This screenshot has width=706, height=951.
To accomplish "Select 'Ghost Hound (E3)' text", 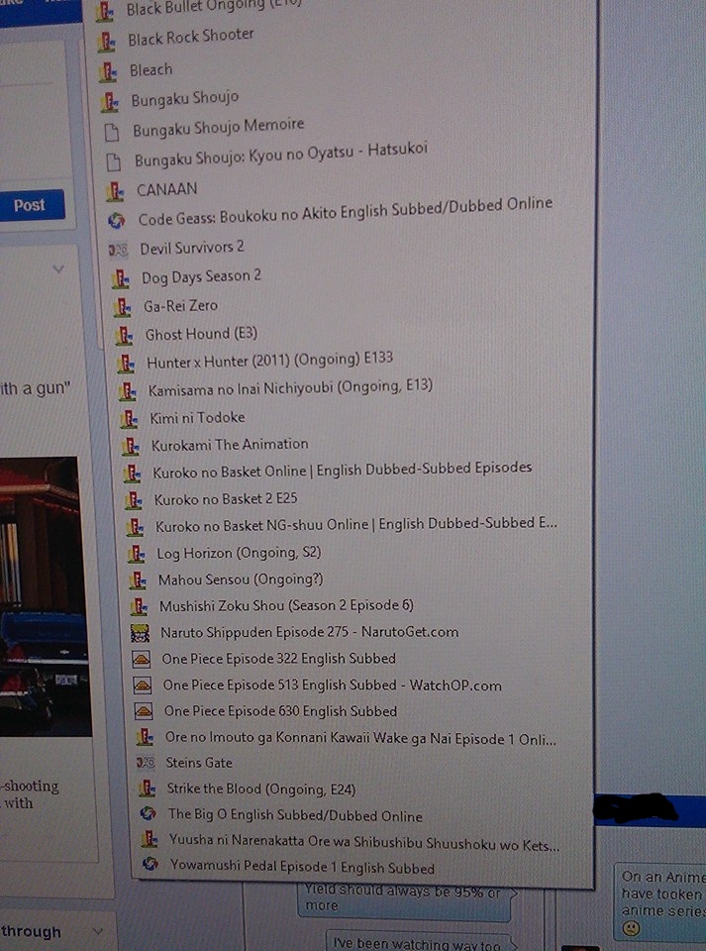I will coord(201,334).
